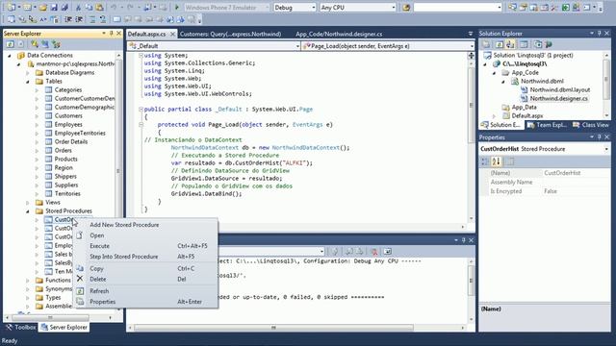Select Step Into Stored Procedure menu entry

tap(124, 257)
